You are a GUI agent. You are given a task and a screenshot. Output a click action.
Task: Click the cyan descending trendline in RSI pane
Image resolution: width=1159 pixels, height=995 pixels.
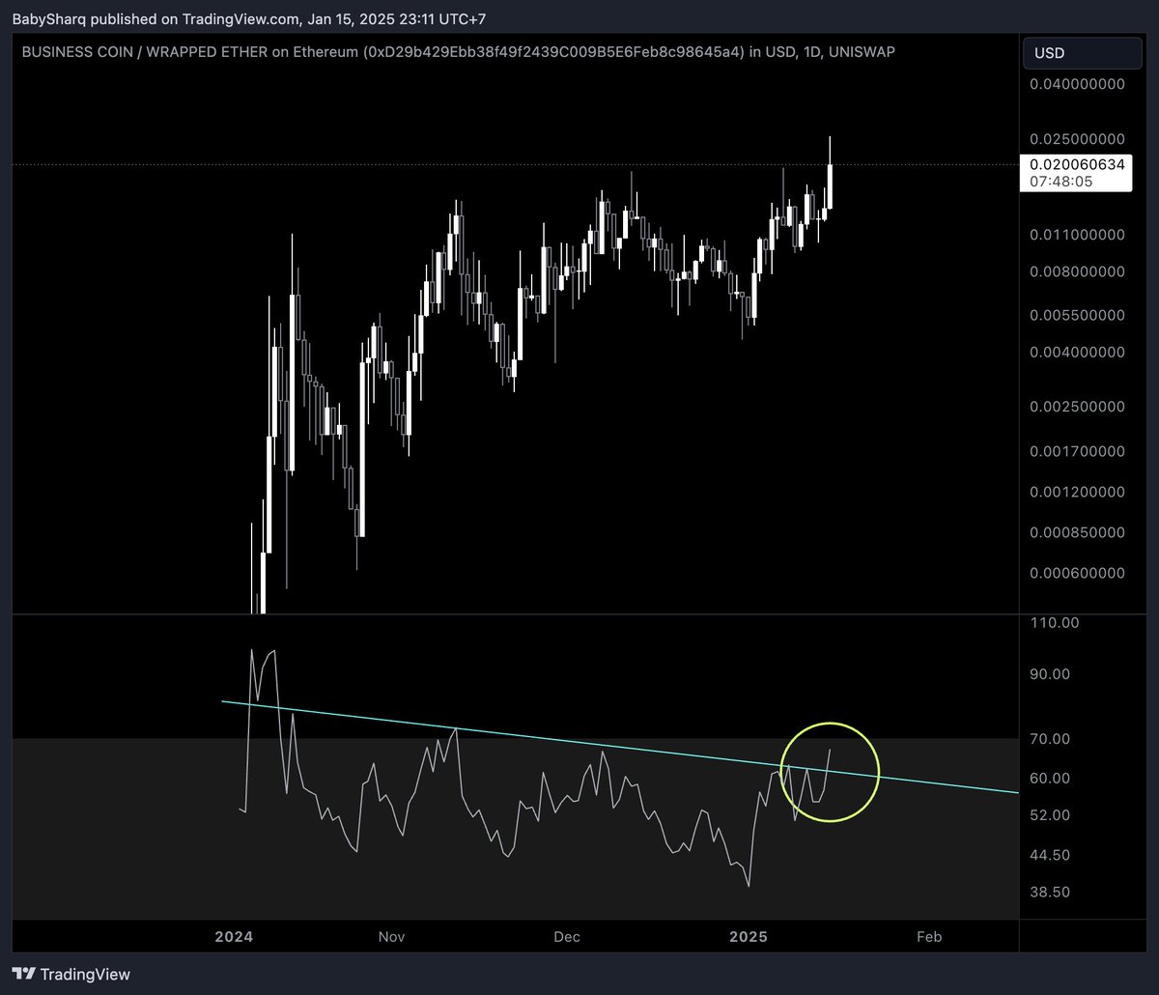(620, 747)
